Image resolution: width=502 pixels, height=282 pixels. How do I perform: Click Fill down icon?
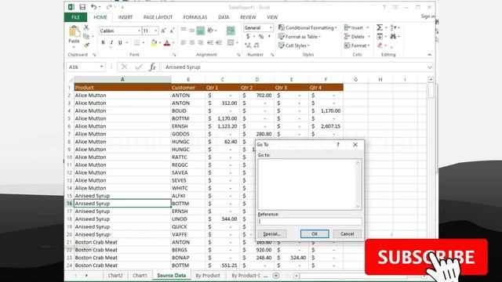(380, 37)
